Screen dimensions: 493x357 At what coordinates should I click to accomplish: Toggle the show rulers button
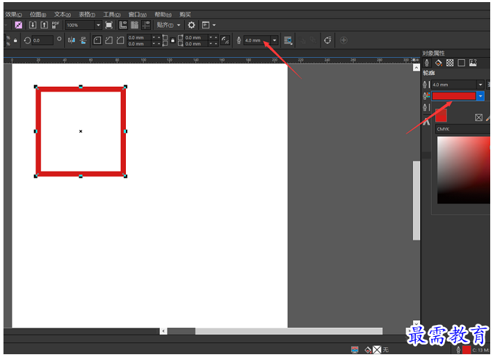(x=123, y=25)
